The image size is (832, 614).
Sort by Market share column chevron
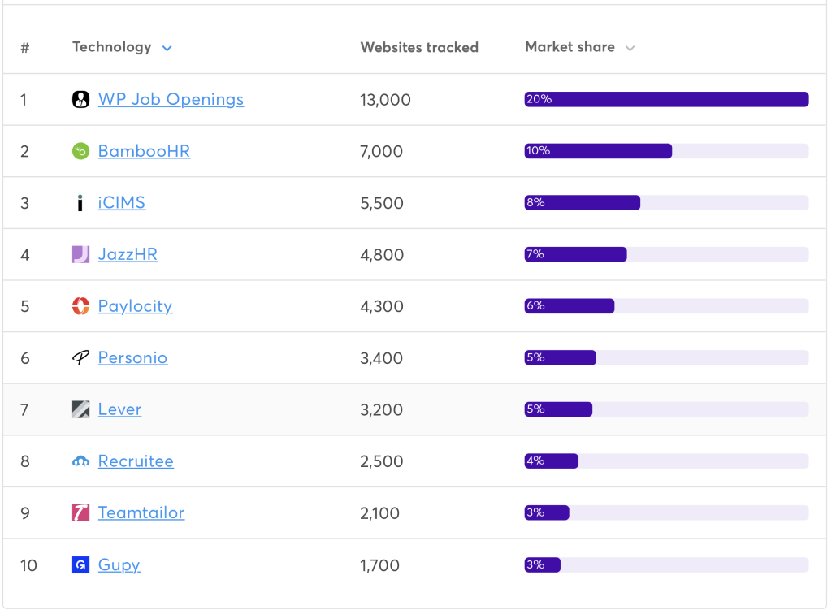pyautogui.click(x=630, y=48)
